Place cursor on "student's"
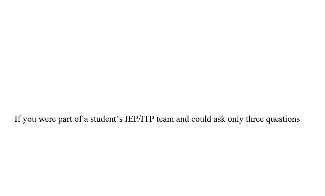 click(106, 119)
